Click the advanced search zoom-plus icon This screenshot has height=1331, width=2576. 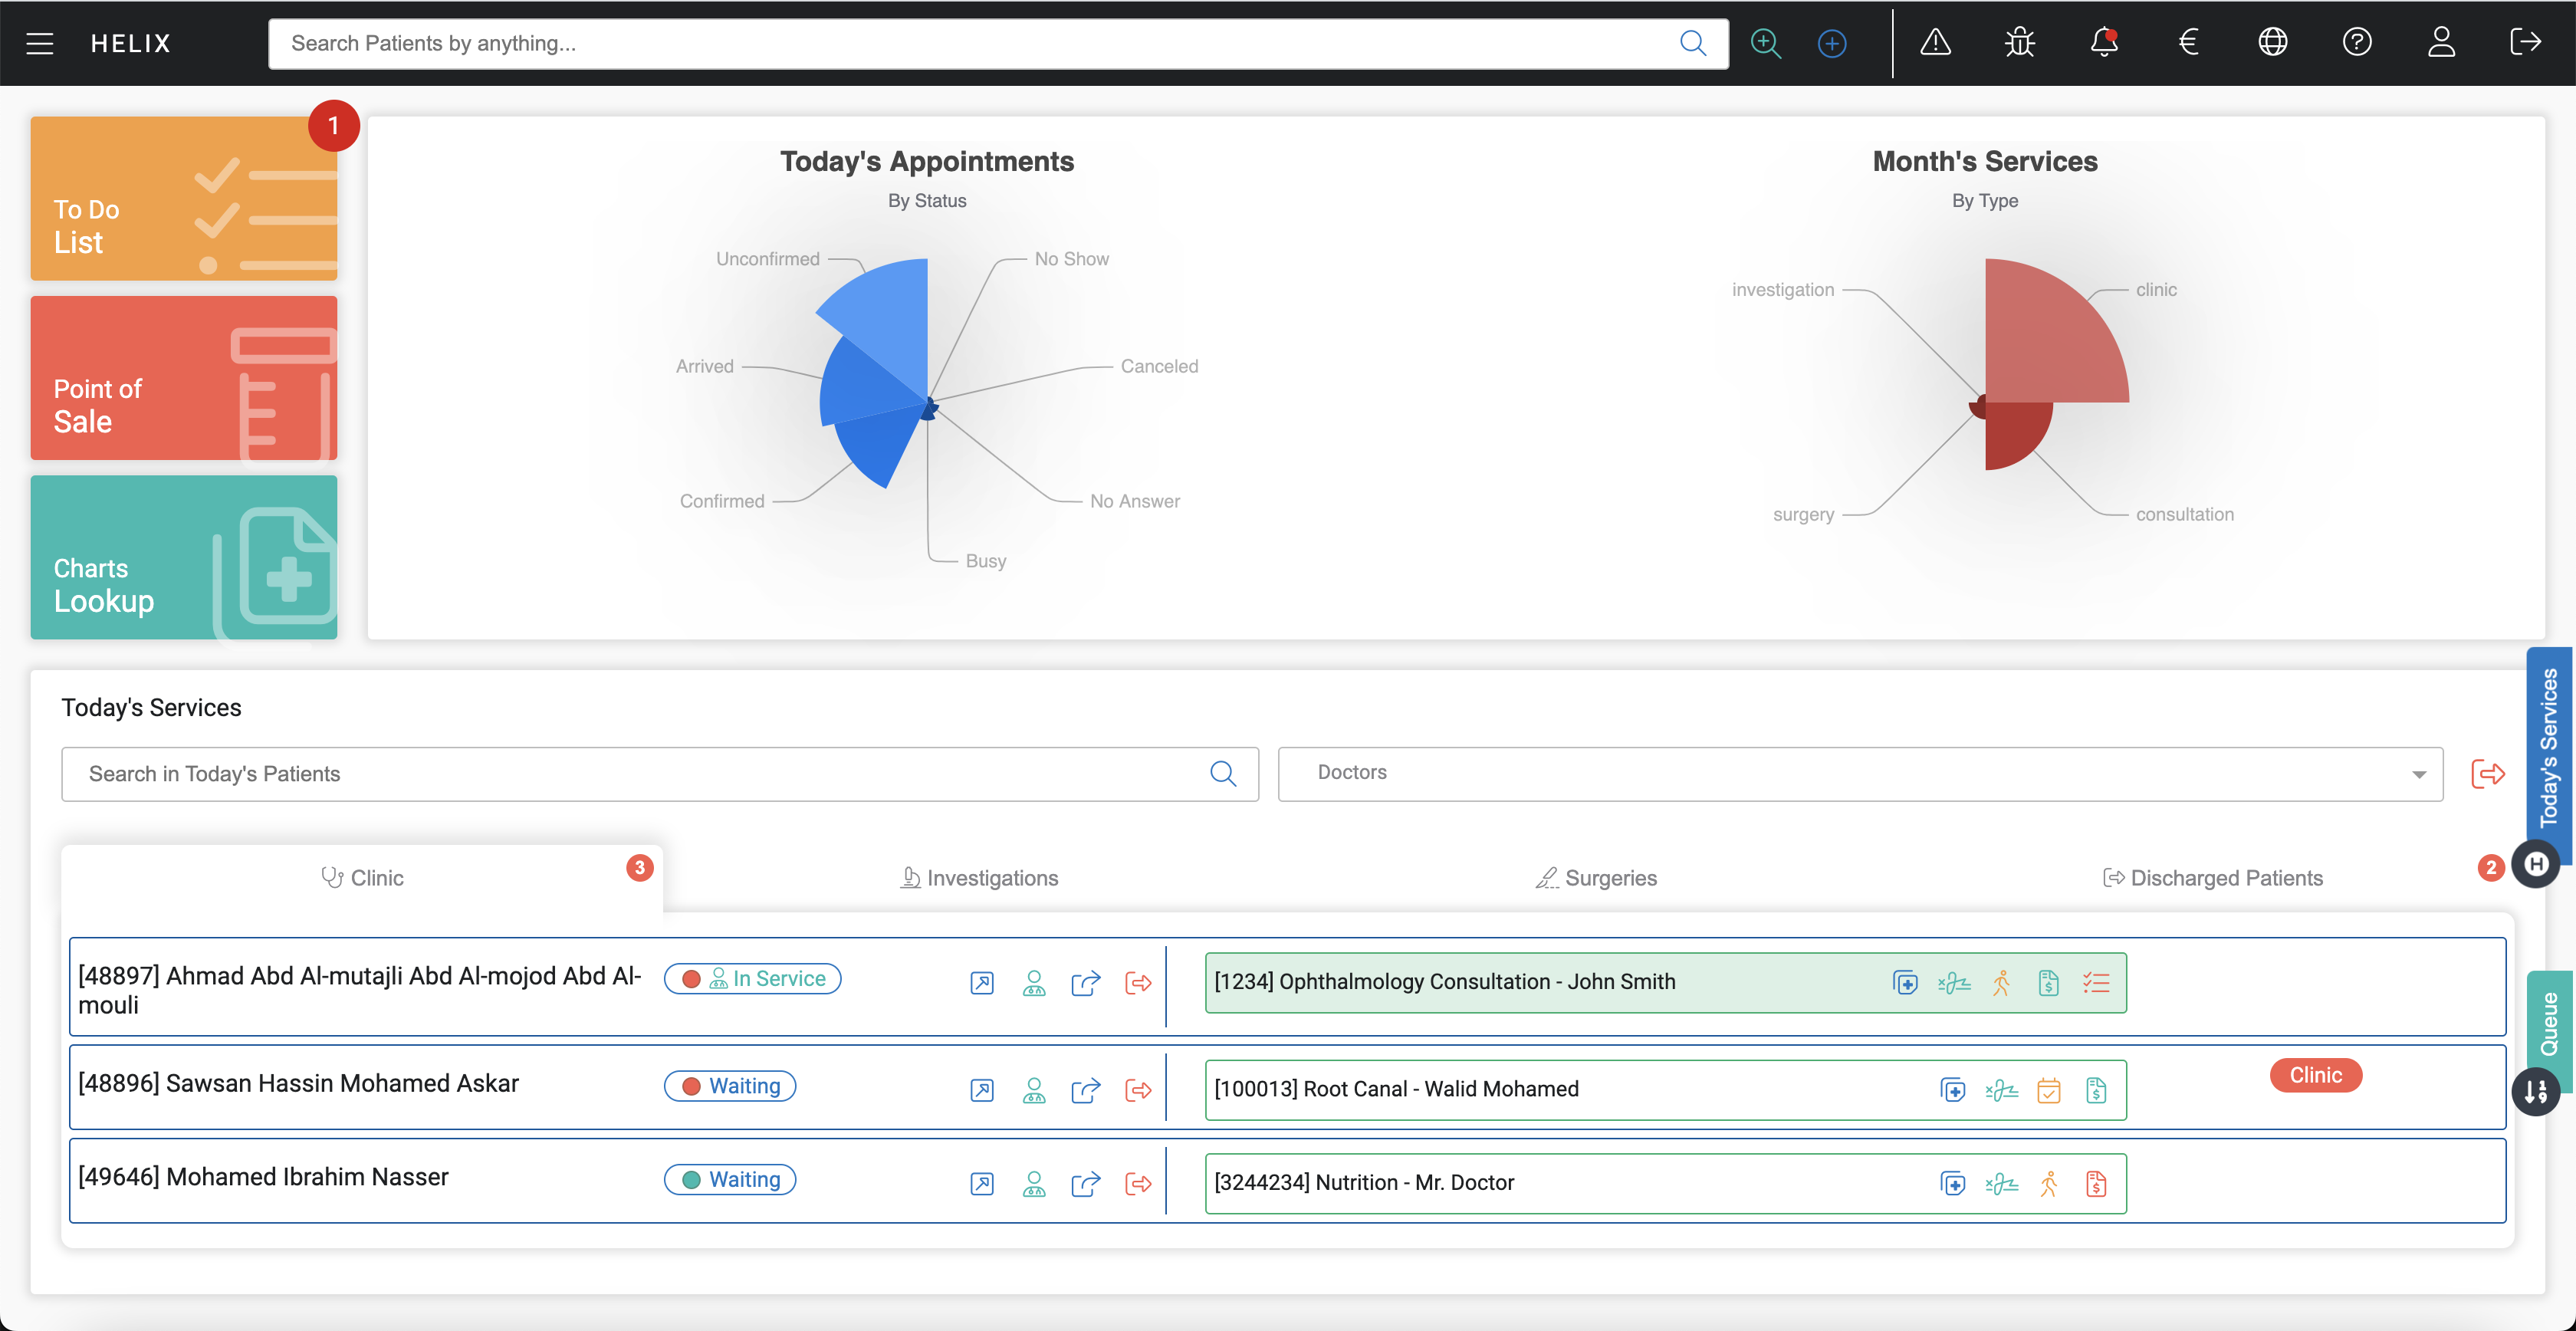point(1766,43)
